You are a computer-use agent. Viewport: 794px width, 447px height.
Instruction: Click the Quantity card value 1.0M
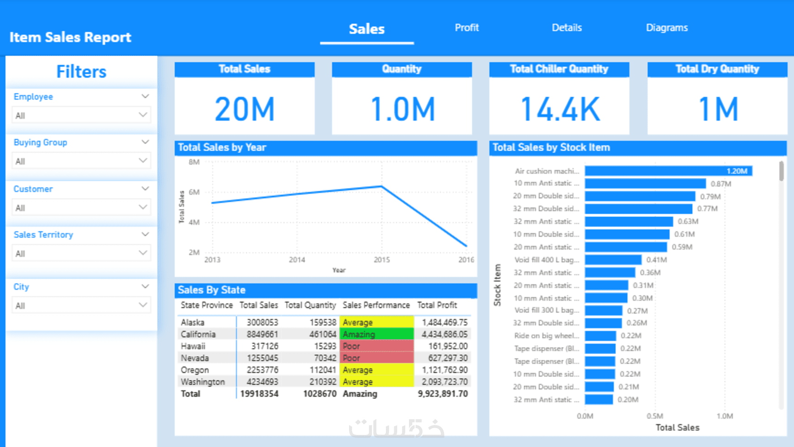(x=403, y=110)
